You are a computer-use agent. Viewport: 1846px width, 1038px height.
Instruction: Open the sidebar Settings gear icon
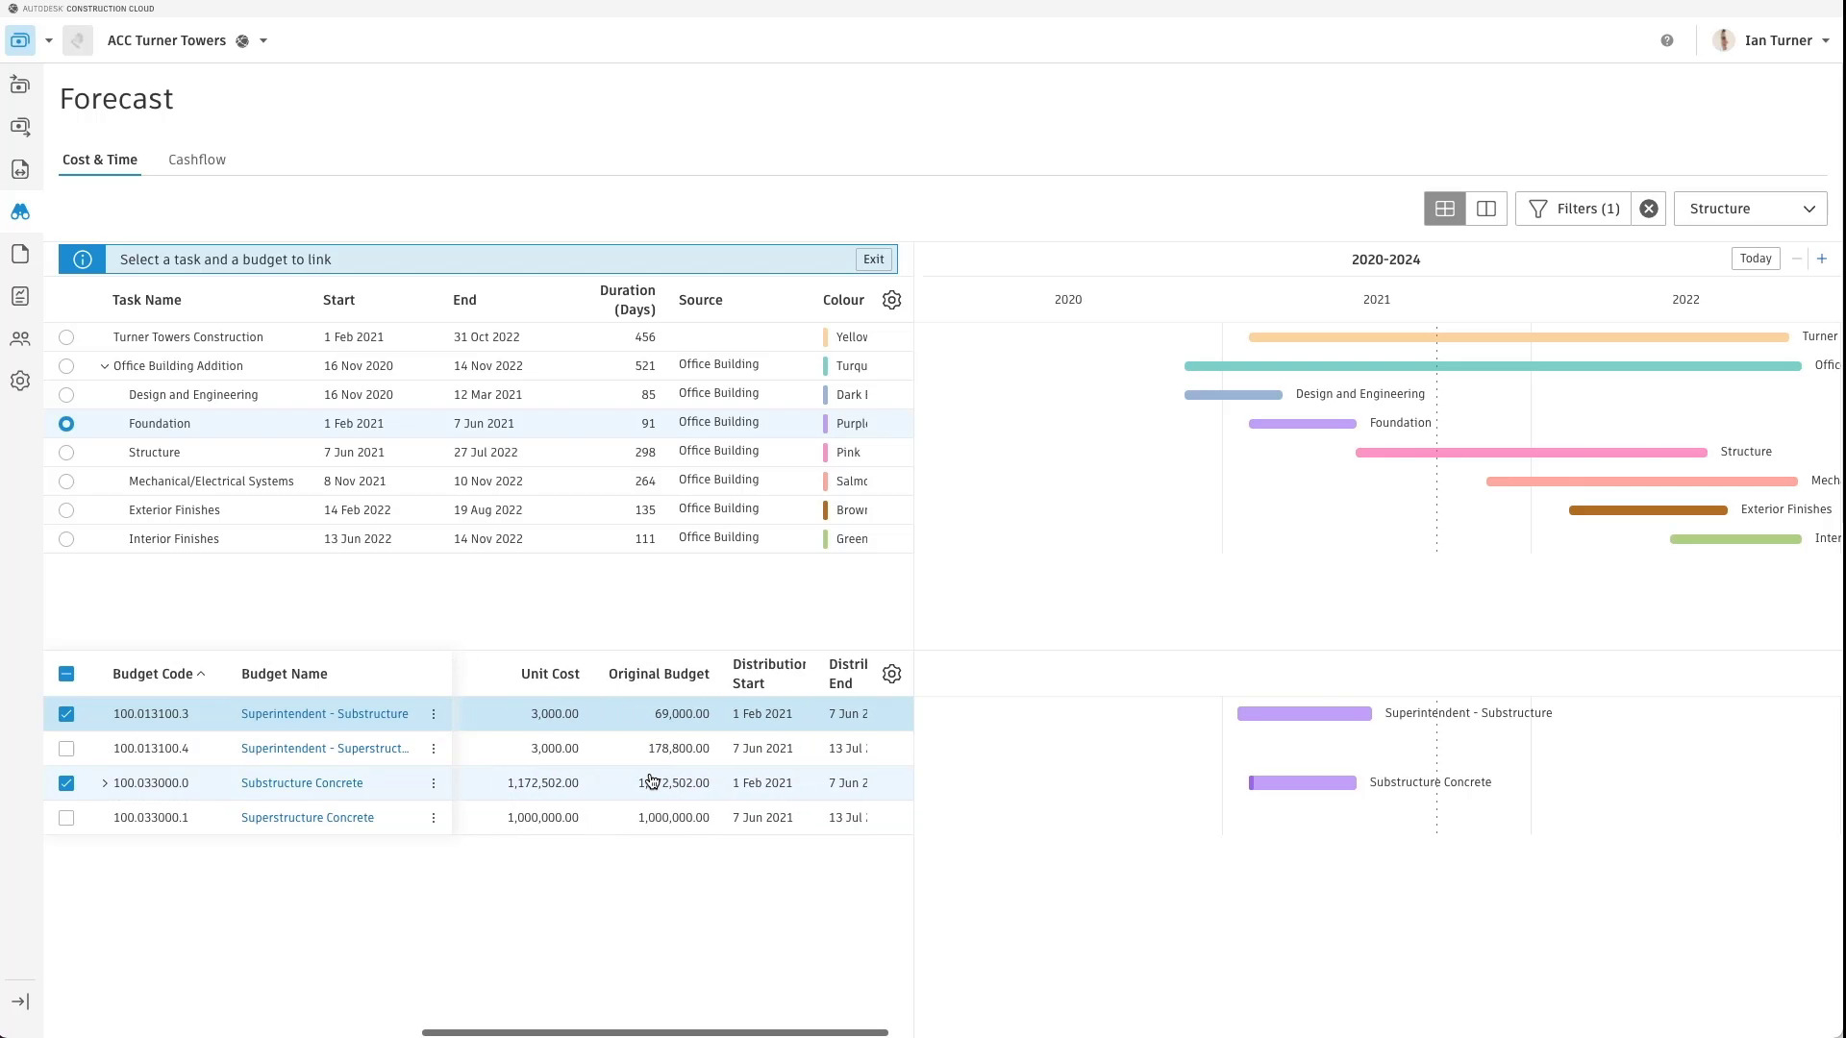20,382
